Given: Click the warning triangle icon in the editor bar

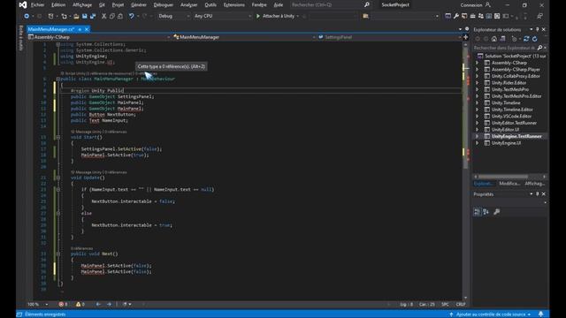Looking at the screenshot, I should pyautogui.click(x=79, y=304).
